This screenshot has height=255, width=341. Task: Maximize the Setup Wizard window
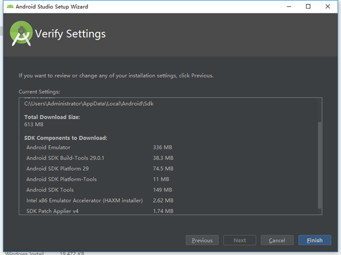pos(308,7)
